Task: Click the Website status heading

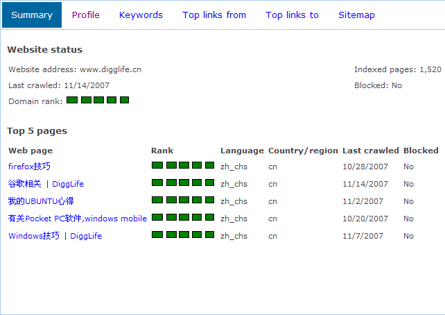Action: [x=44, y=49]
